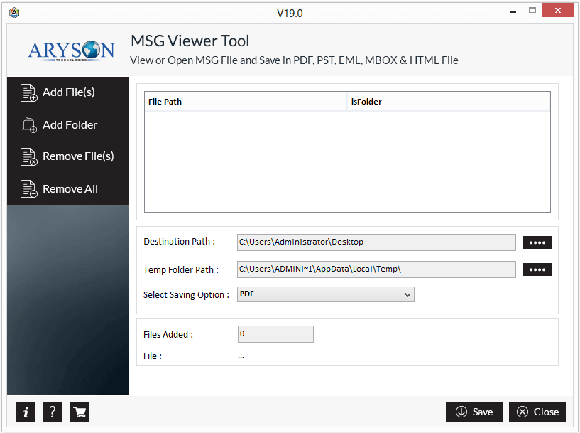Click the 'Select Saving Option :' label
580x433 pixels.
pos(186,295)
